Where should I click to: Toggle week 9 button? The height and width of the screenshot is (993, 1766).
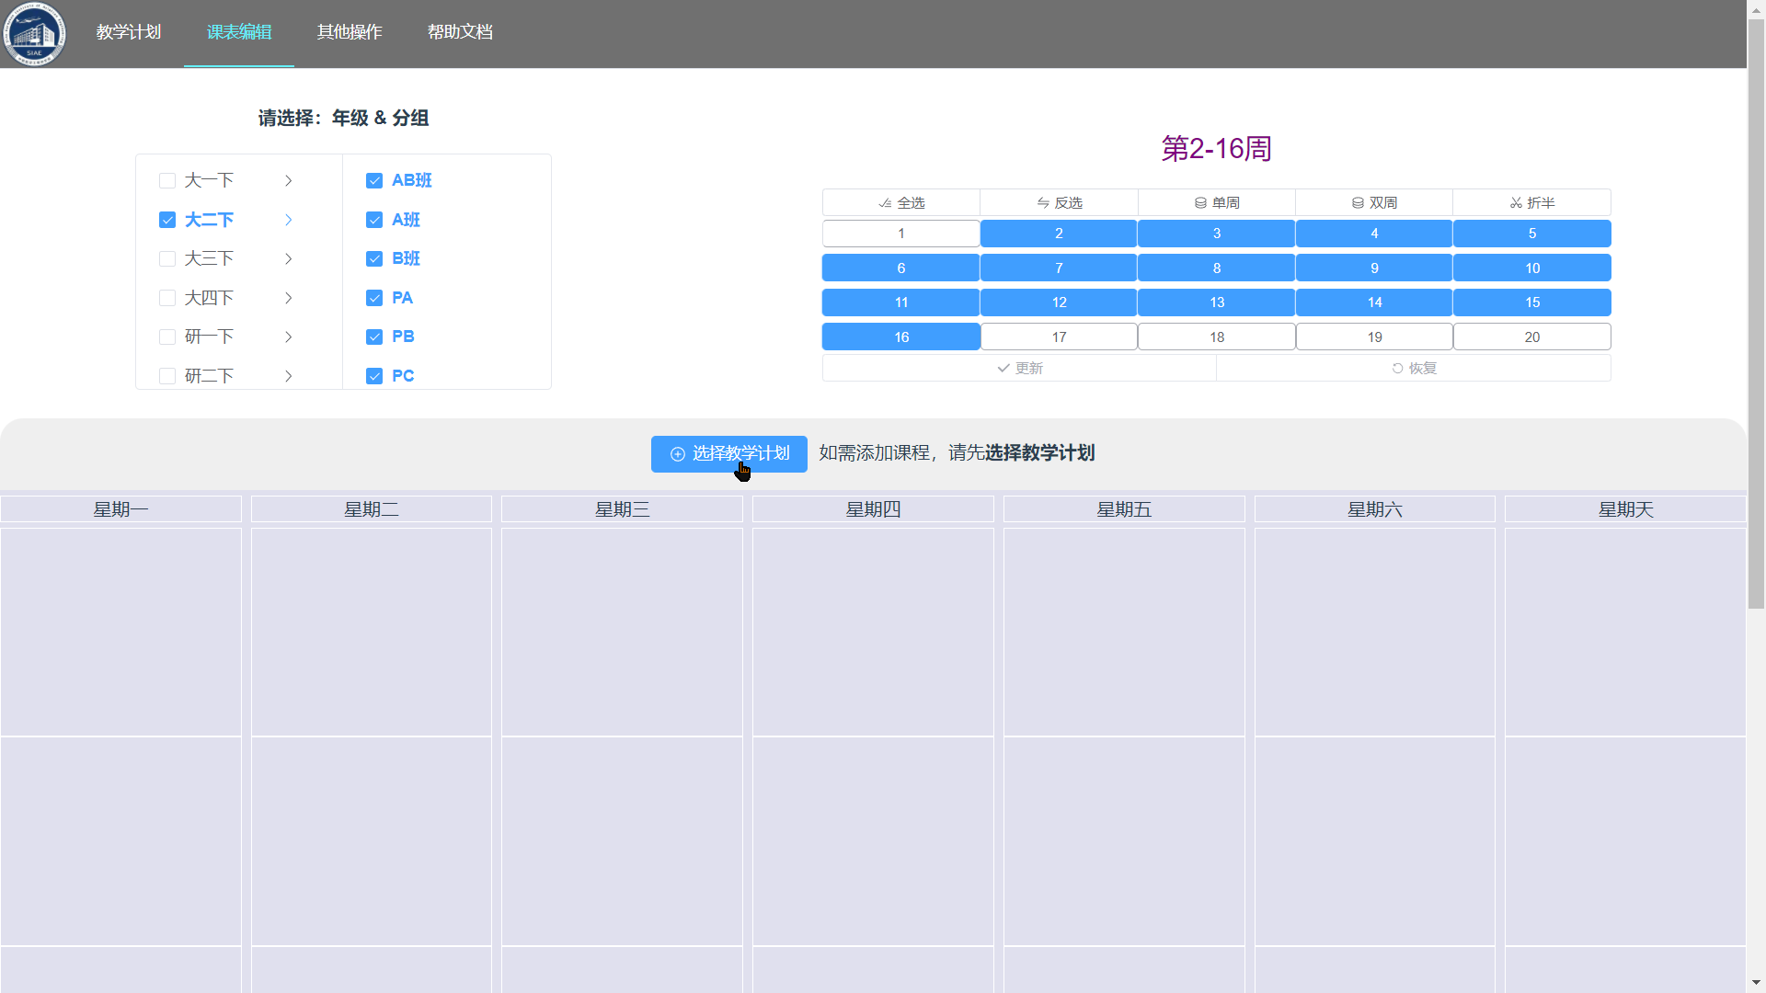click(x=1374, y=268)
